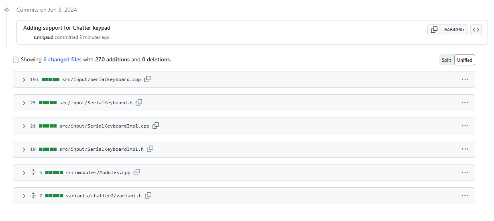Expand all lines in Modules.cpp

33,172
